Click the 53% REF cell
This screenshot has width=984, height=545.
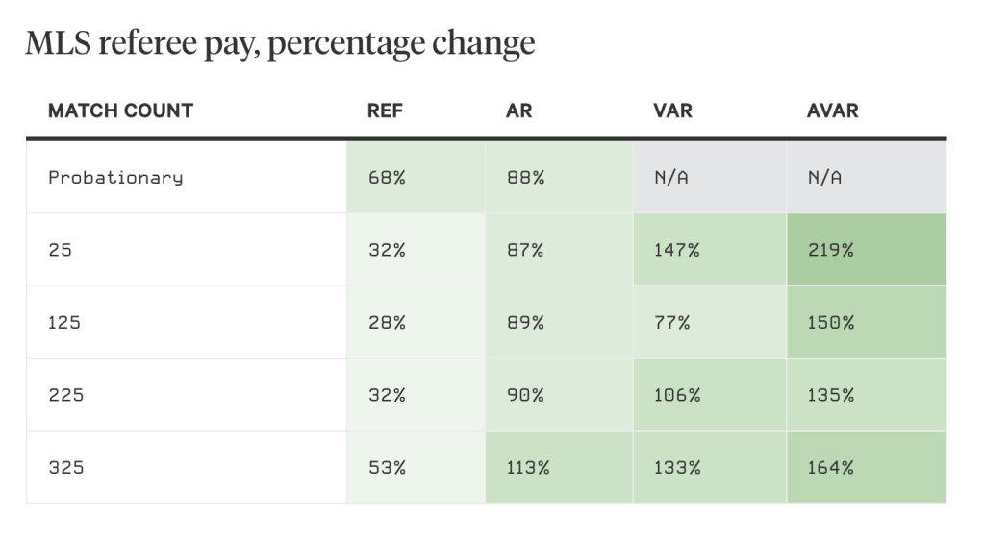(386, 468)
